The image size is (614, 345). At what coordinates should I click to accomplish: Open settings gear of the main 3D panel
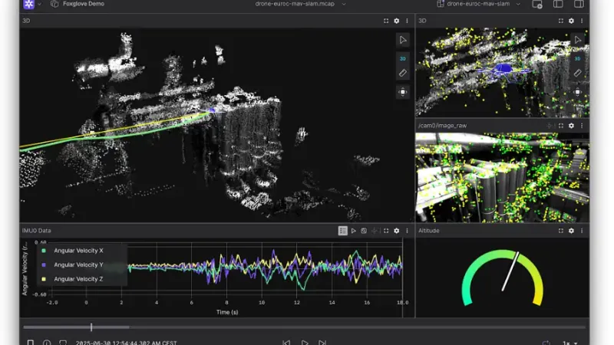[x=396, y=21]
